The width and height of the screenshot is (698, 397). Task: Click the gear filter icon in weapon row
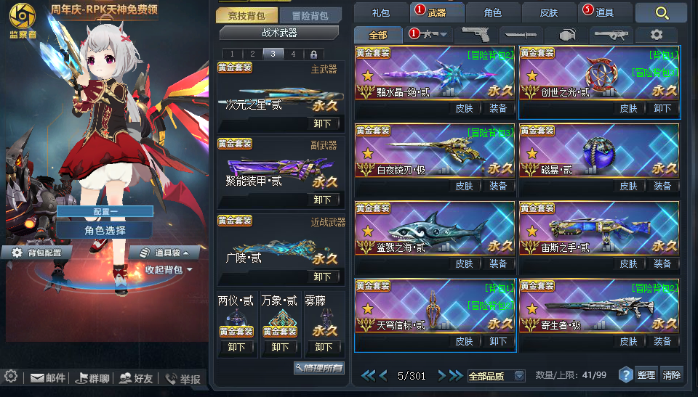pos(656,35)
